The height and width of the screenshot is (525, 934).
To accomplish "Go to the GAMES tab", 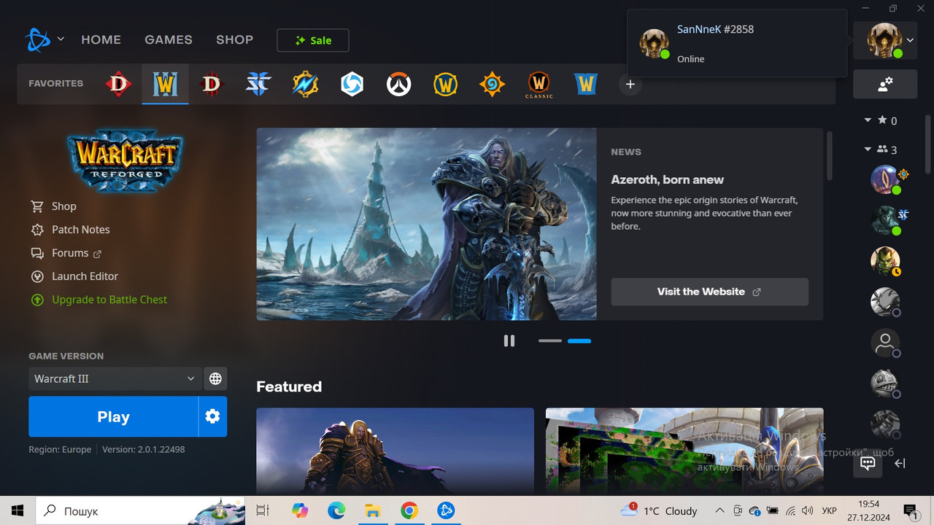I will (x=169, y=39).
